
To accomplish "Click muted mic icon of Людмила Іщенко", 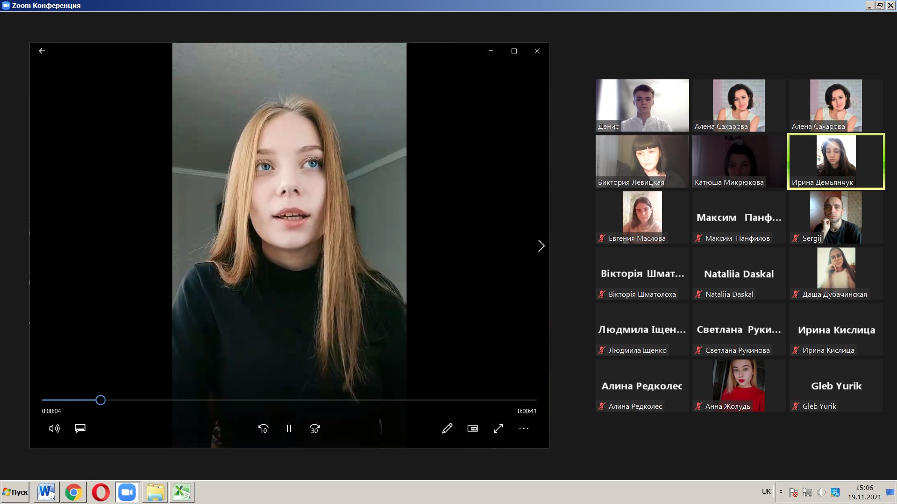I will coord(602,350).
